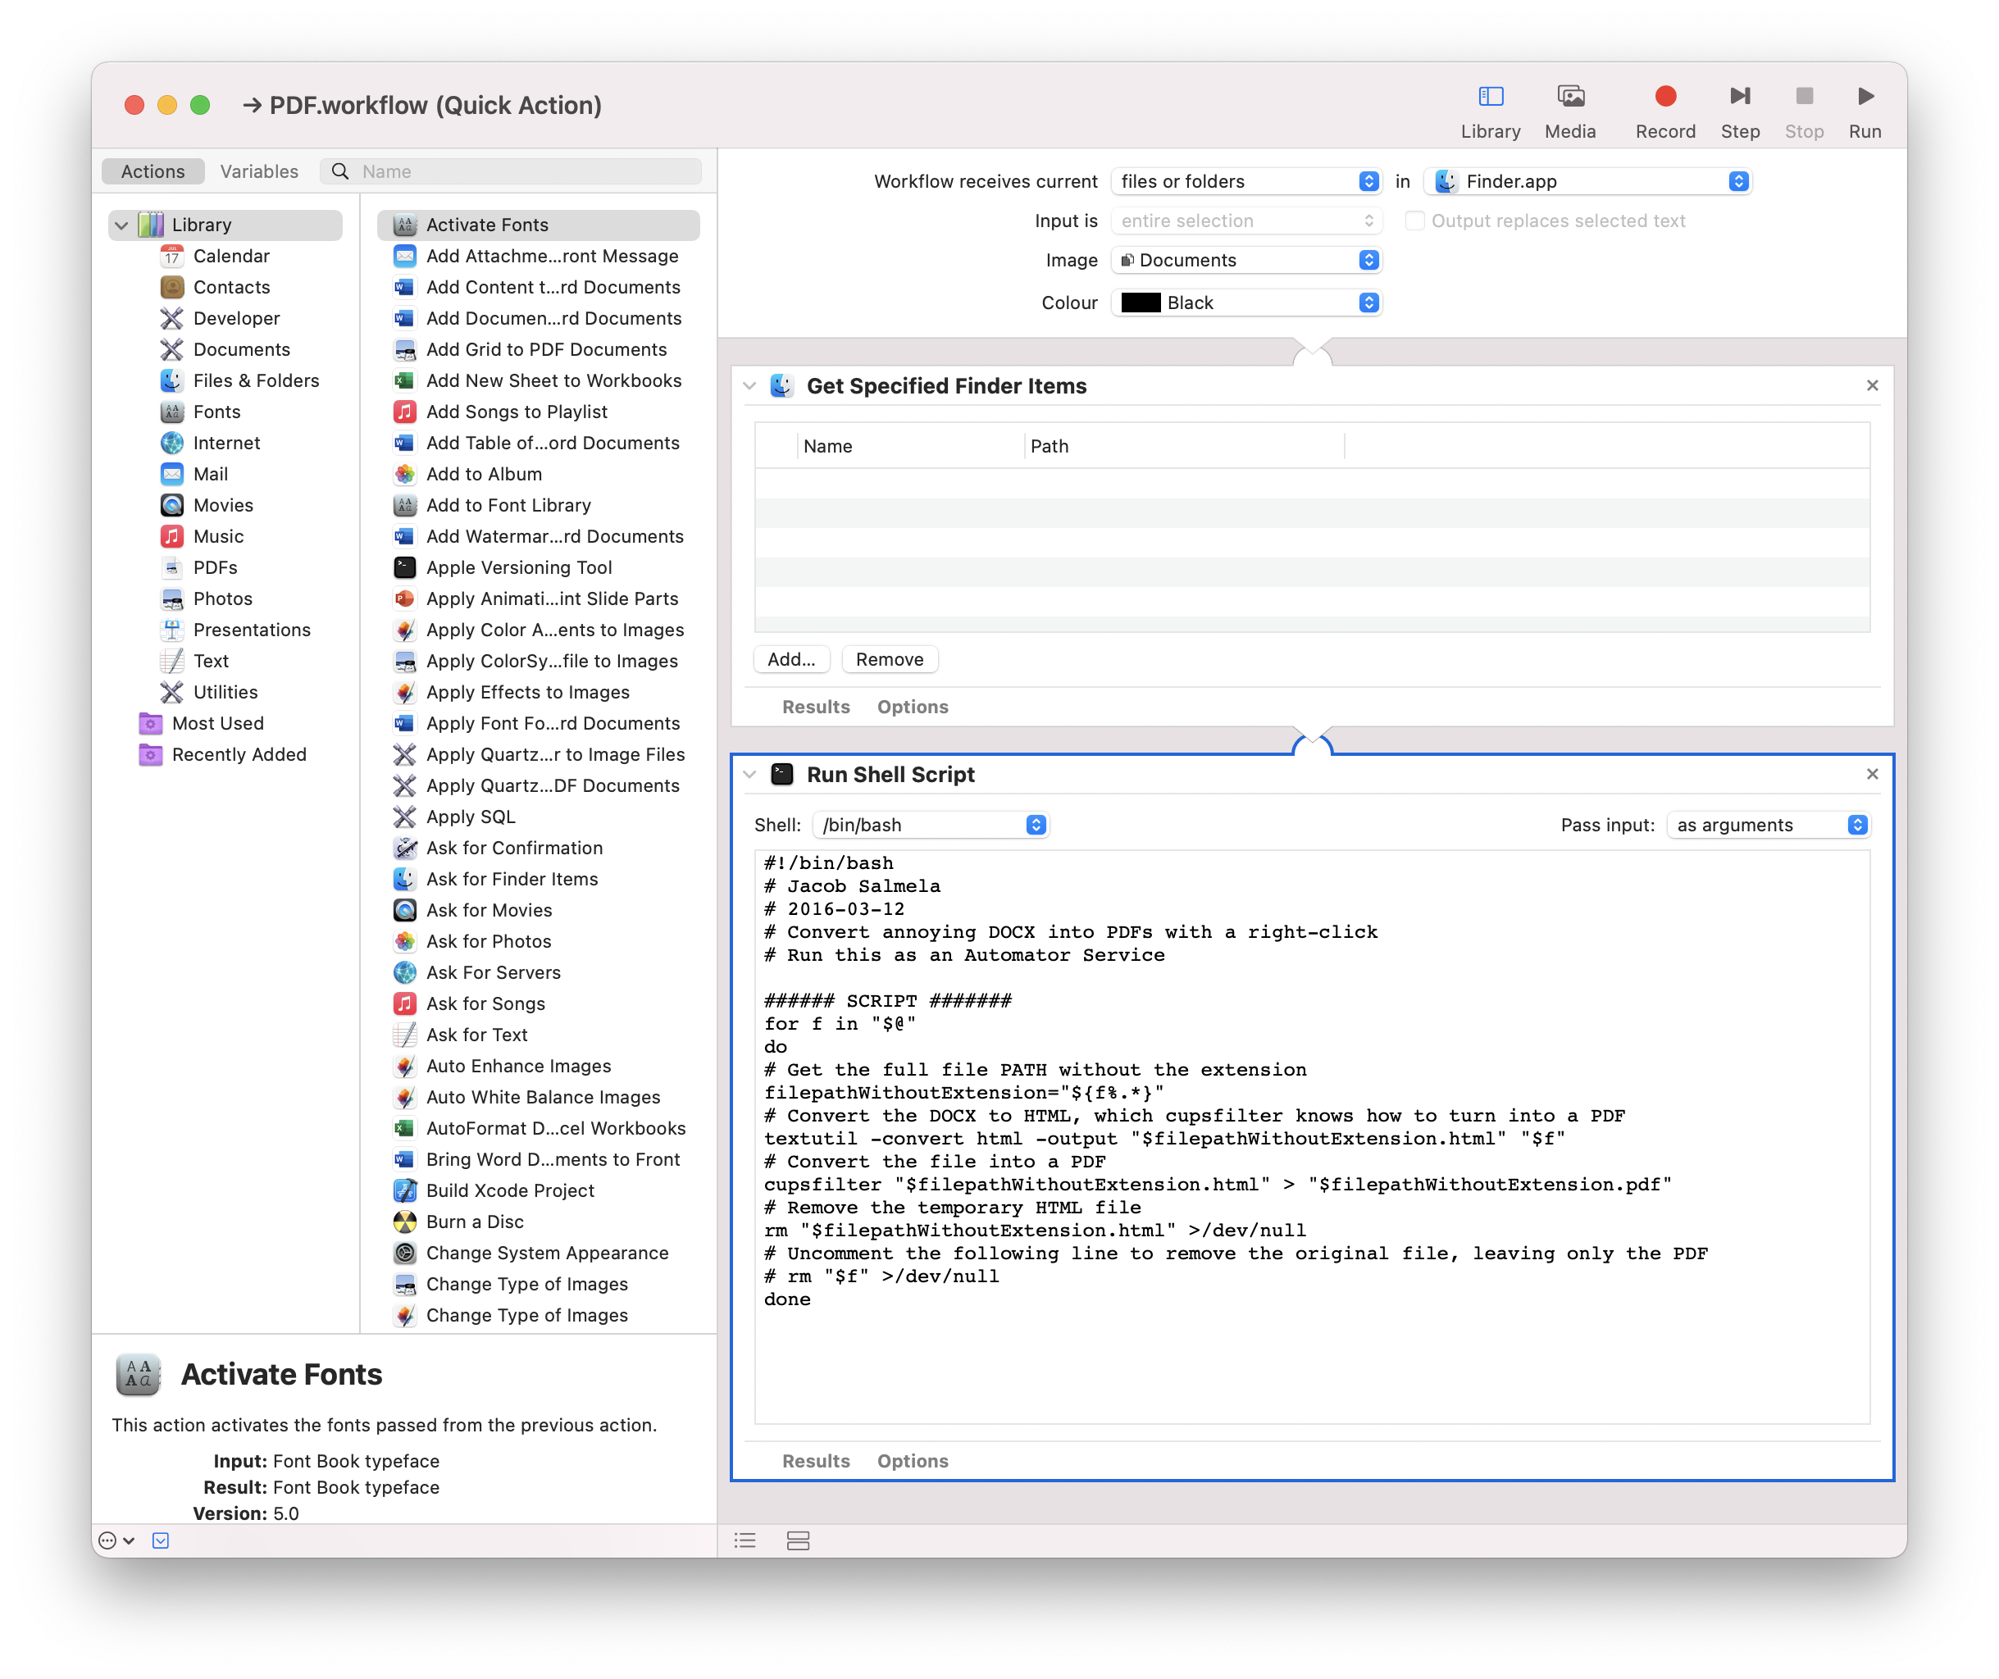Switch to the Variables tab
1999x1679 pixels.
(259, 171)
